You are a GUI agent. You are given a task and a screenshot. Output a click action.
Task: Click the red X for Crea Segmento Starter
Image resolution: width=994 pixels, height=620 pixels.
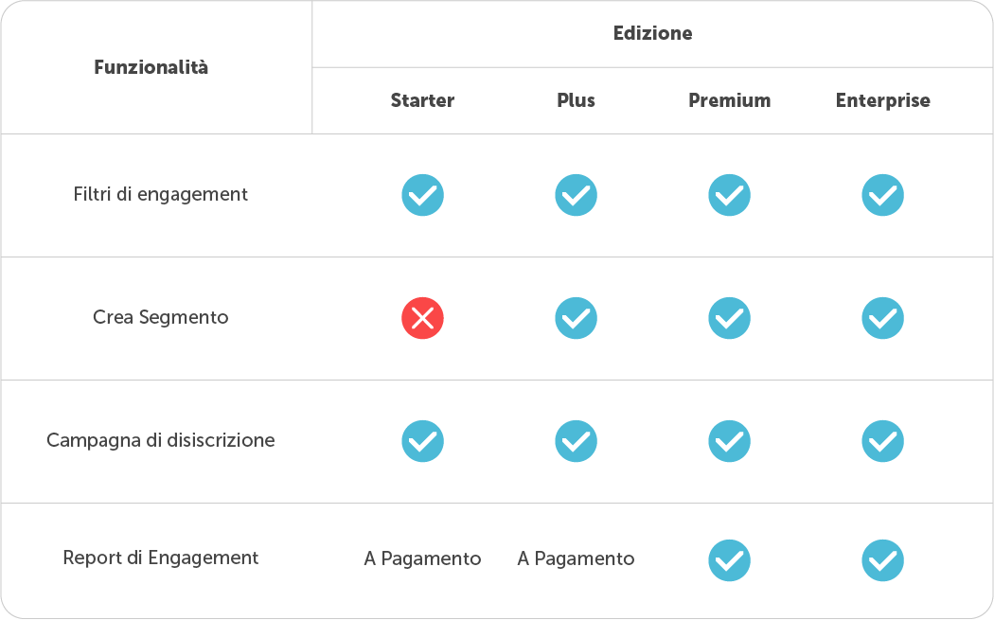pyautogui.click(x=422, y=318)
